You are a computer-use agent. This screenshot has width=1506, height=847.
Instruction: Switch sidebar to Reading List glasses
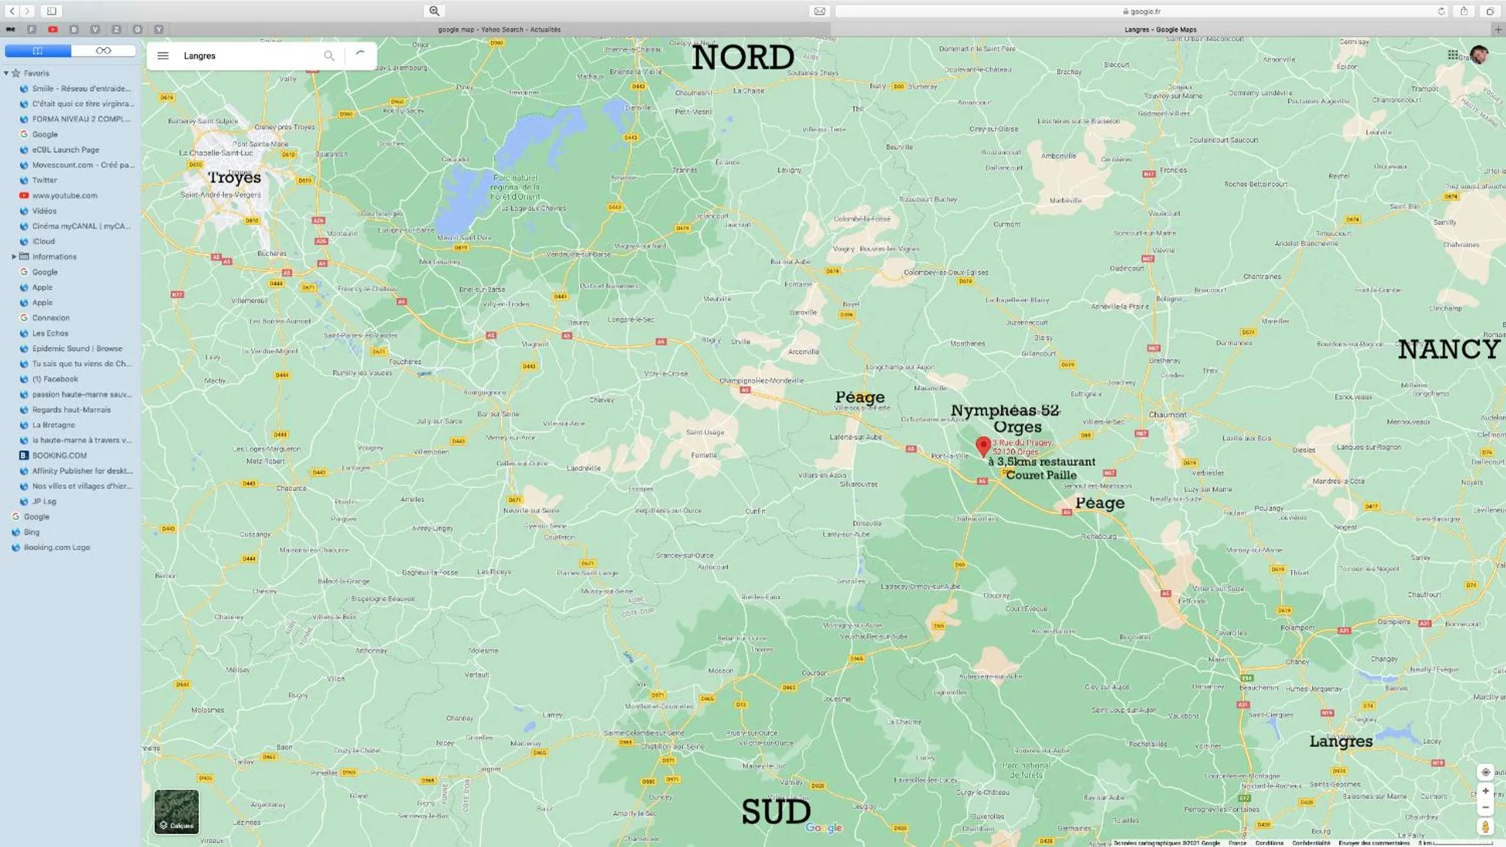pyautogui.click(x=104, y=51)
